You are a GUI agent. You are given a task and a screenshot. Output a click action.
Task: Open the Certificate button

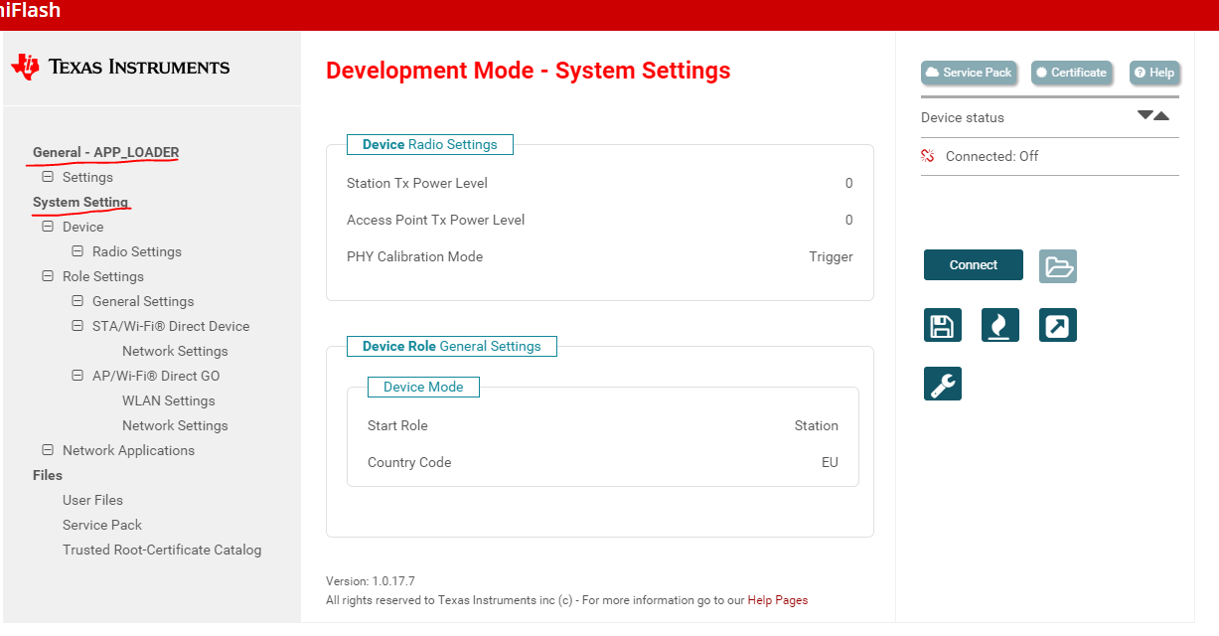1071,73
